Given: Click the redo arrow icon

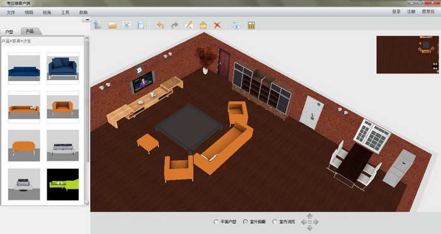Looking at the screenshot, I should pyautogui.click(x=175, y=25).
